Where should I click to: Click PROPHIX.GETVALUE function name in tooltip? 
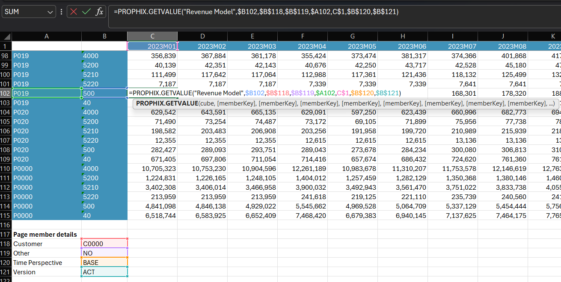(167, 103)
